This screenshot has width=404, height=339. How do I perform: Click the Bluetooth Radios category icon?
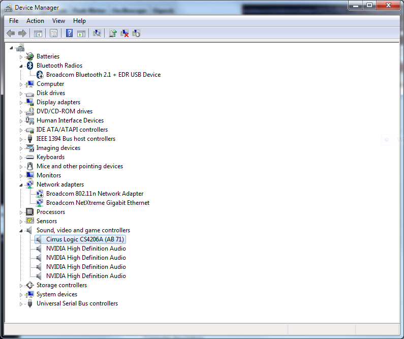point(30,66)
